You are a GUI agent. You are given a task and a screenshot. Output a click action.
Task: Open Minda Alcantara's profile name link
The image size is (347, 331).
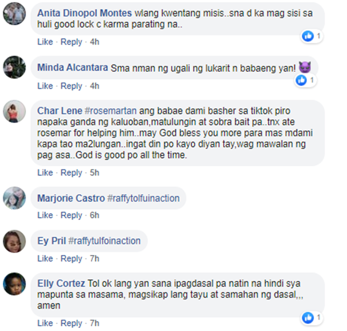pyautogui.click(x=73, y=67)
